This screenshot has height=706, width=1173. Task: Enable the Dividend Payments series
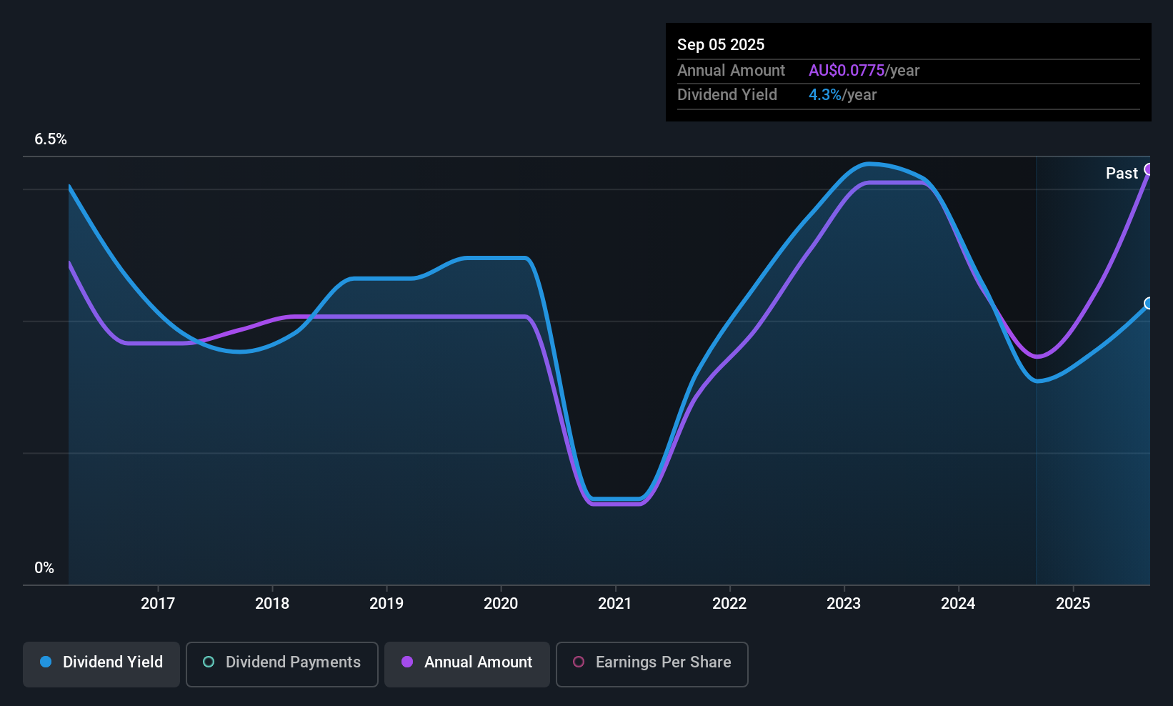coord(281,664)
